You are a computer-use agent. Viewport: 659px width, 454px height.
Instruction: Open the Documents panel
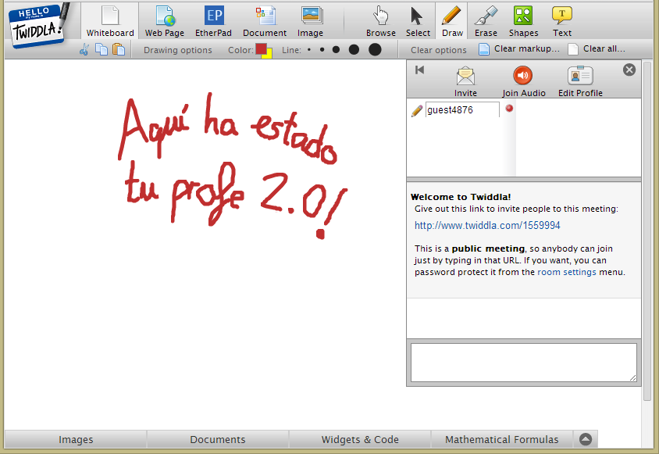tap(218, 439)
